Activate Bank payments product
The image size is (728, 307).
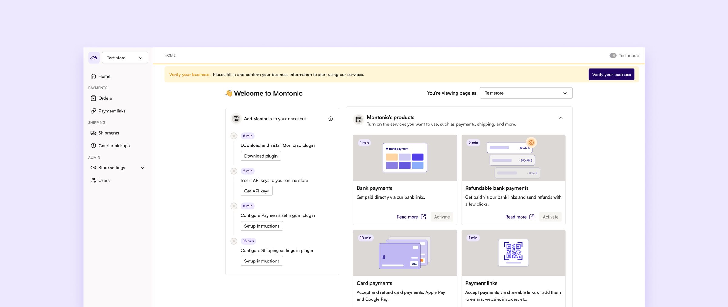[442, 217]
